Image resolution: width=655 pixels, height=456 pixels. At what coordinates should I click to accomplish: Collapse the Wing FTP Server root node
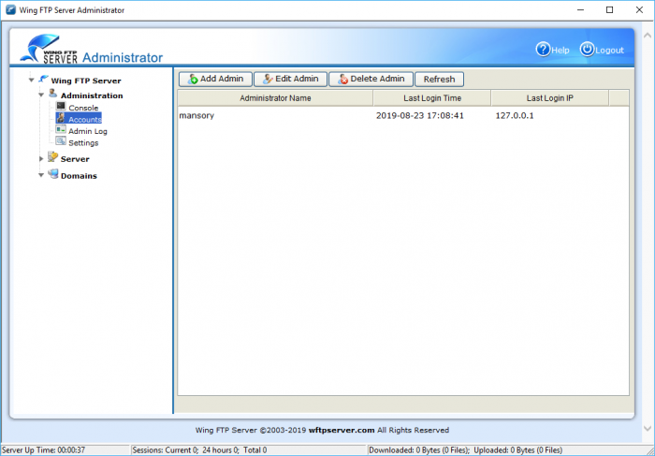pos(31,80)
